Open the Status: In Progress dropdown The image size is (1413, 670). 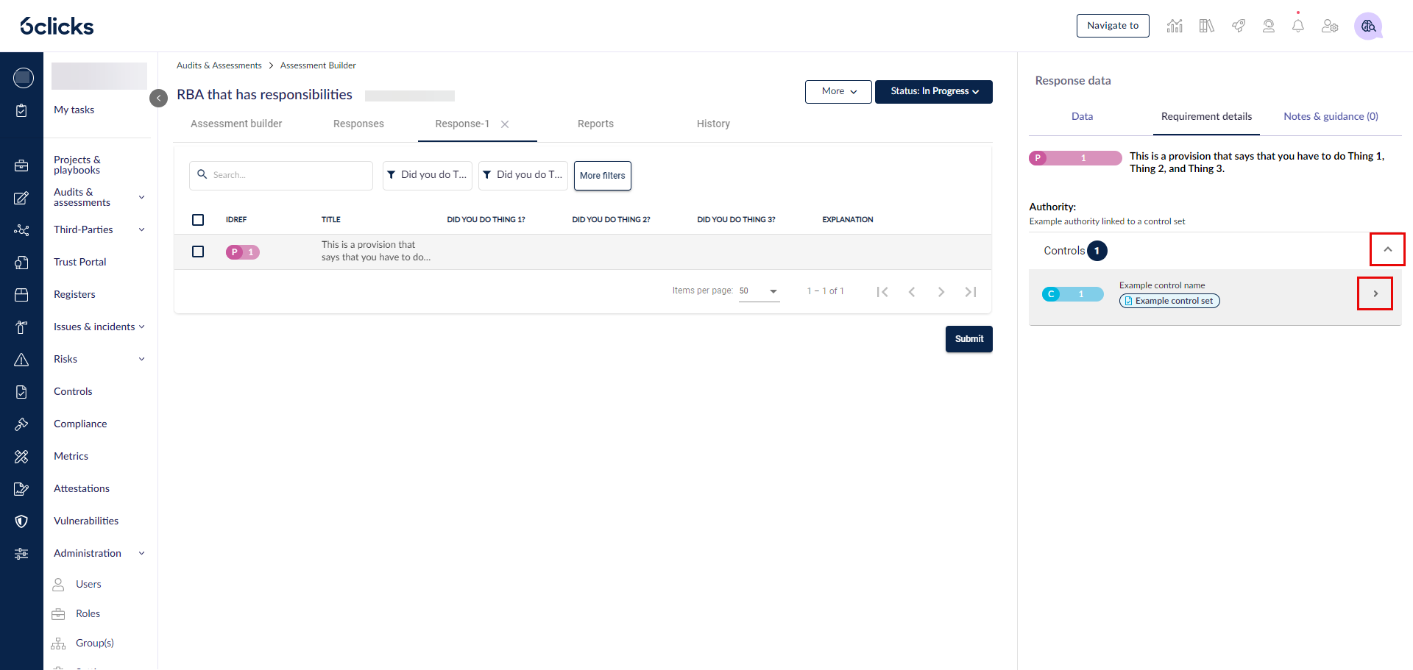933,92
